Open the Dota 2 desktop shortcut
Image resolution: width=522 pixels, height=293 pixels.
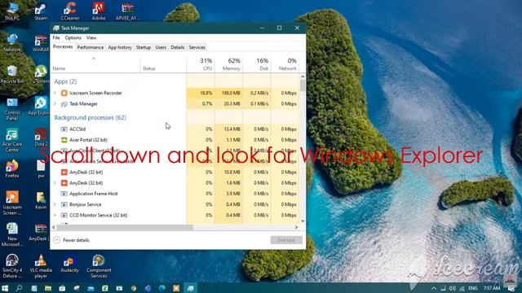(41, 138)
